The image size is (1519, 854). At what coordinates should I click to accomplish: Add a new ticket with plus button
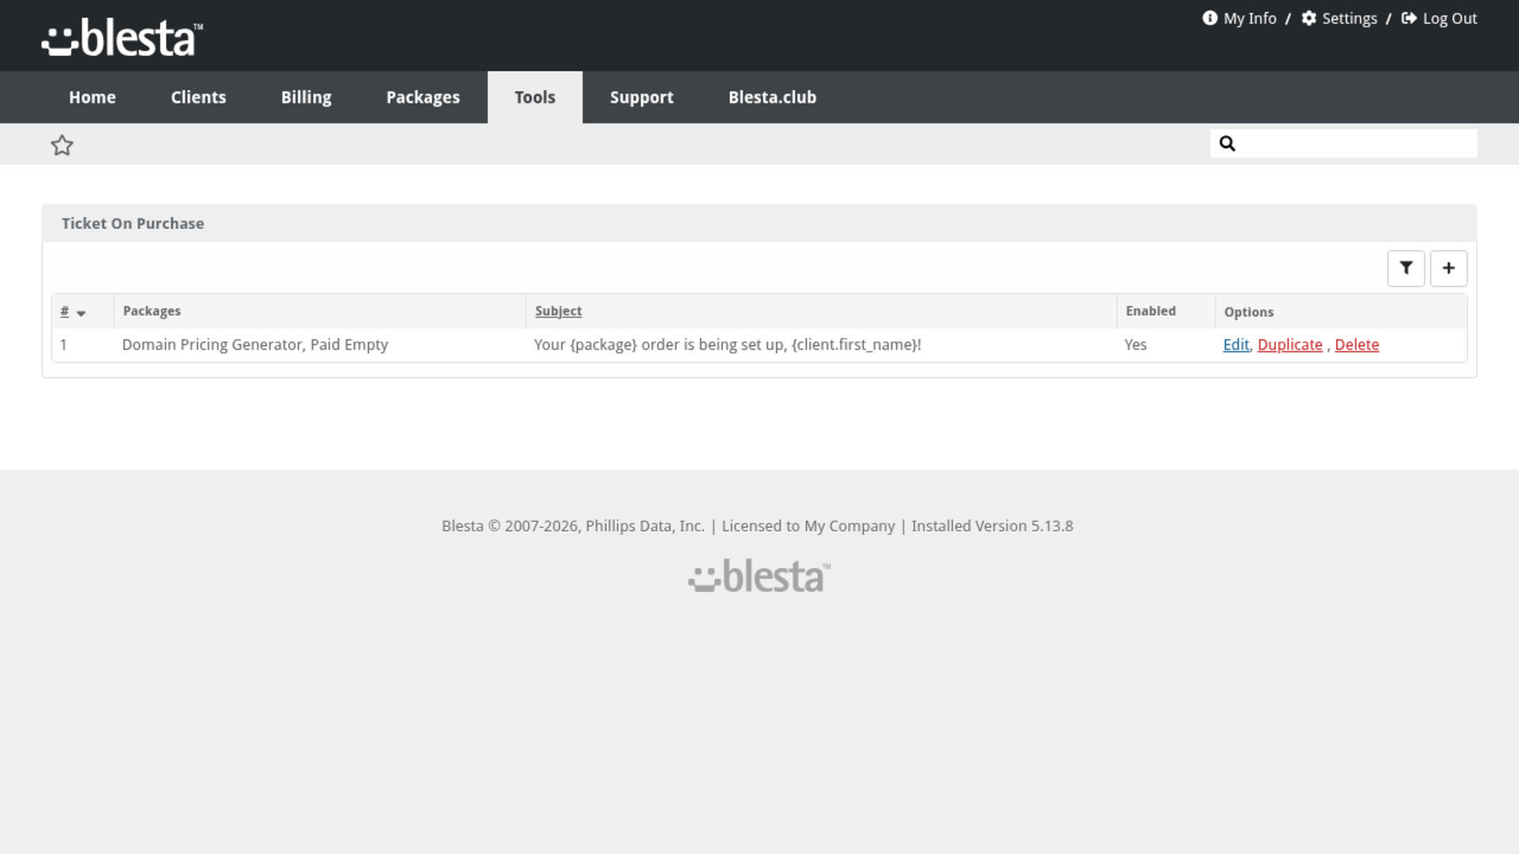[1449, 268]
